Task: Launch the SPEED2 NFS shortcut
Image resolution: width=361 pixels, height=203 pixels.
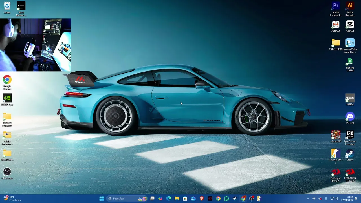Action: 350,100
